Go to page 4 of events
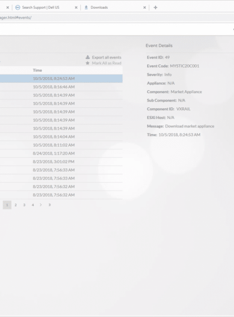 33,205
